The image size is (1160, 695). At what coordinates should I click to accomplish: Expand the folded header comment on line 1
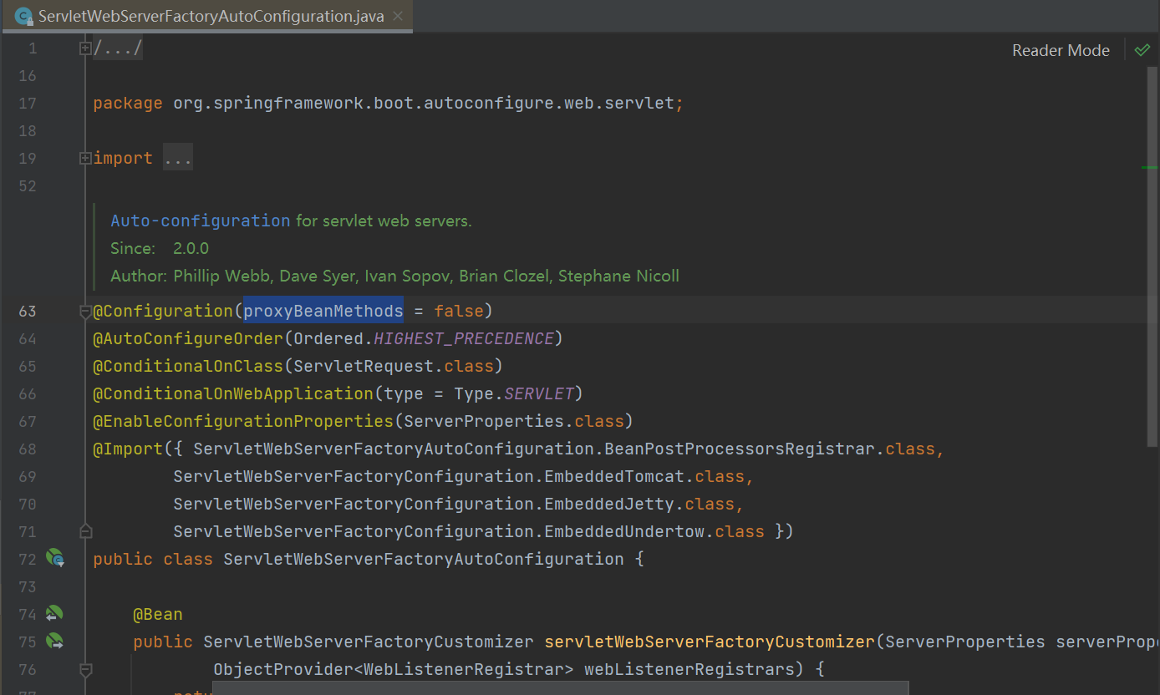tap(85, 48)
